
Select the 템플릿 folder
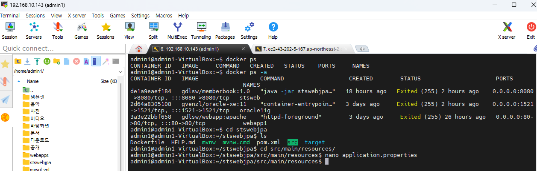point(33,97)
